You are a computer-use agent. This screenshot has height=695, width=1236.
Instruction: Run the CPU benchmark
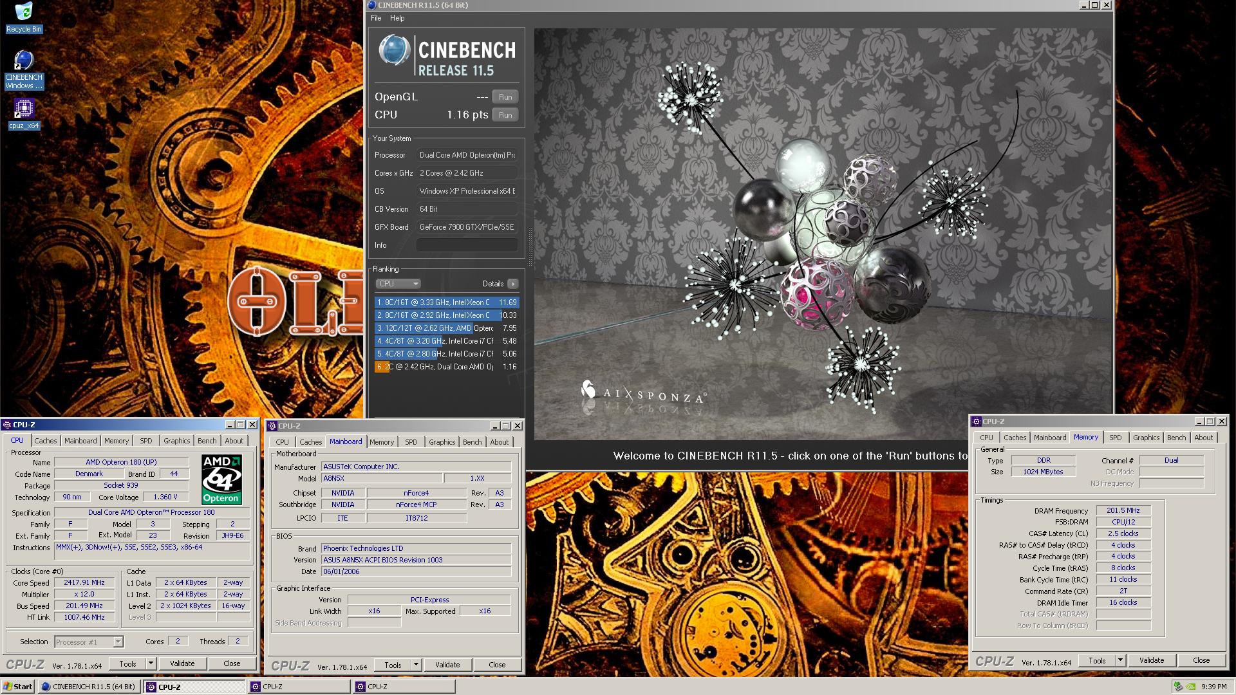point(505,115)
